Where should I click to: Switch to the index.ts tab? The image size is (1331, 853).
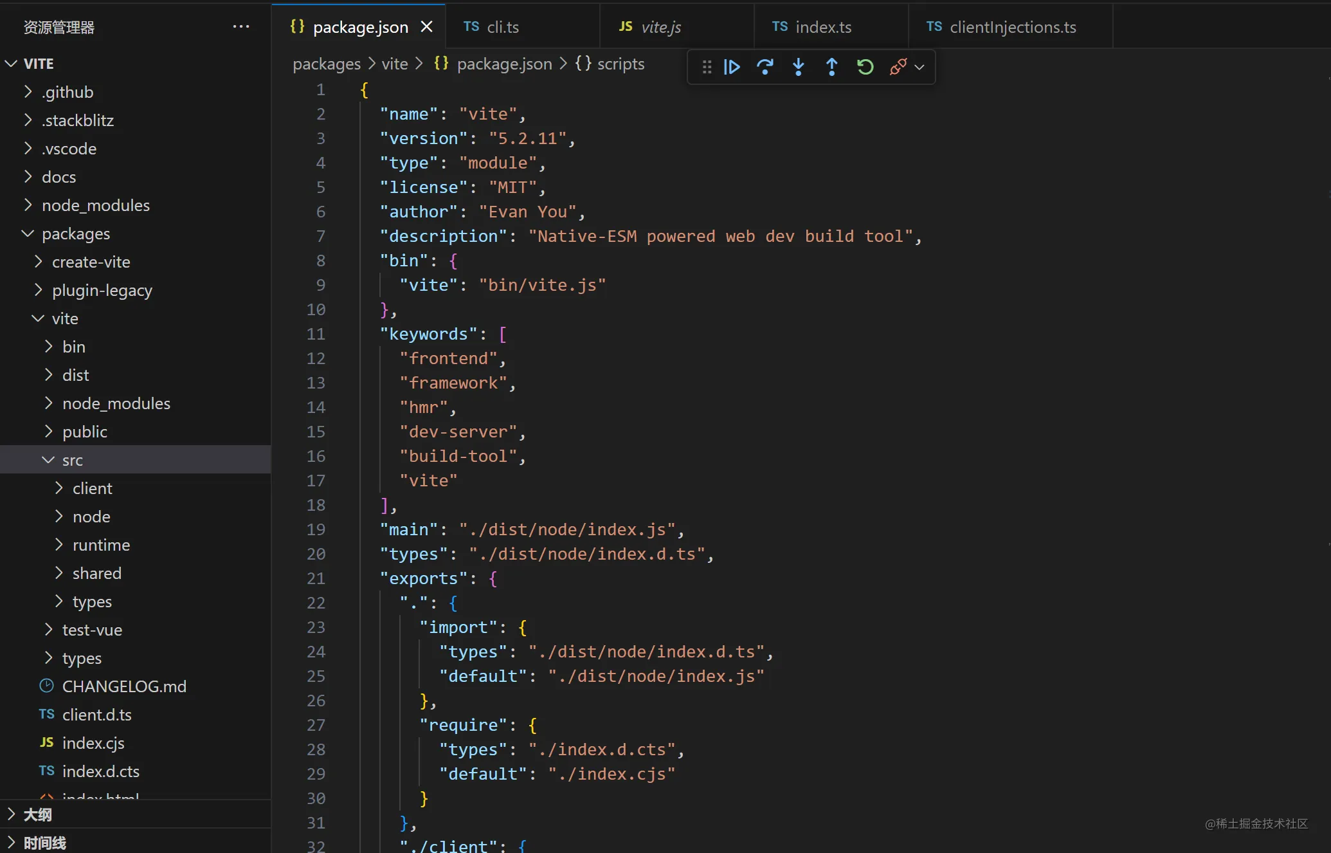(831, 26)
